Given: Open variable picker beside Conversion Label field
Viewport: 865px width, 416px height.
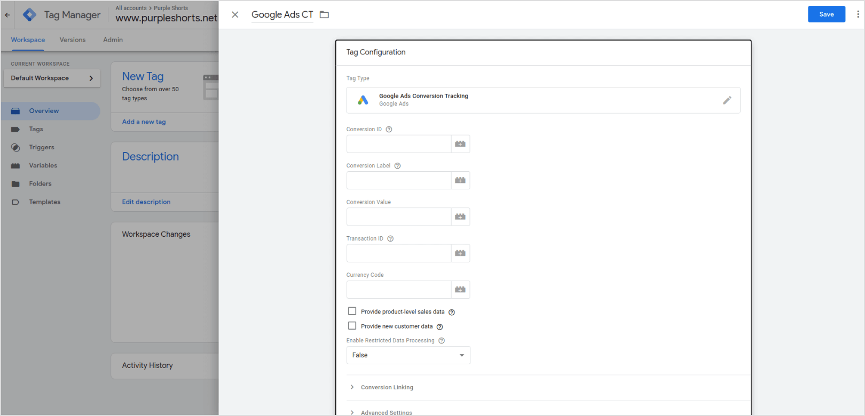Looking at the screenshot, I should point(460,180).
